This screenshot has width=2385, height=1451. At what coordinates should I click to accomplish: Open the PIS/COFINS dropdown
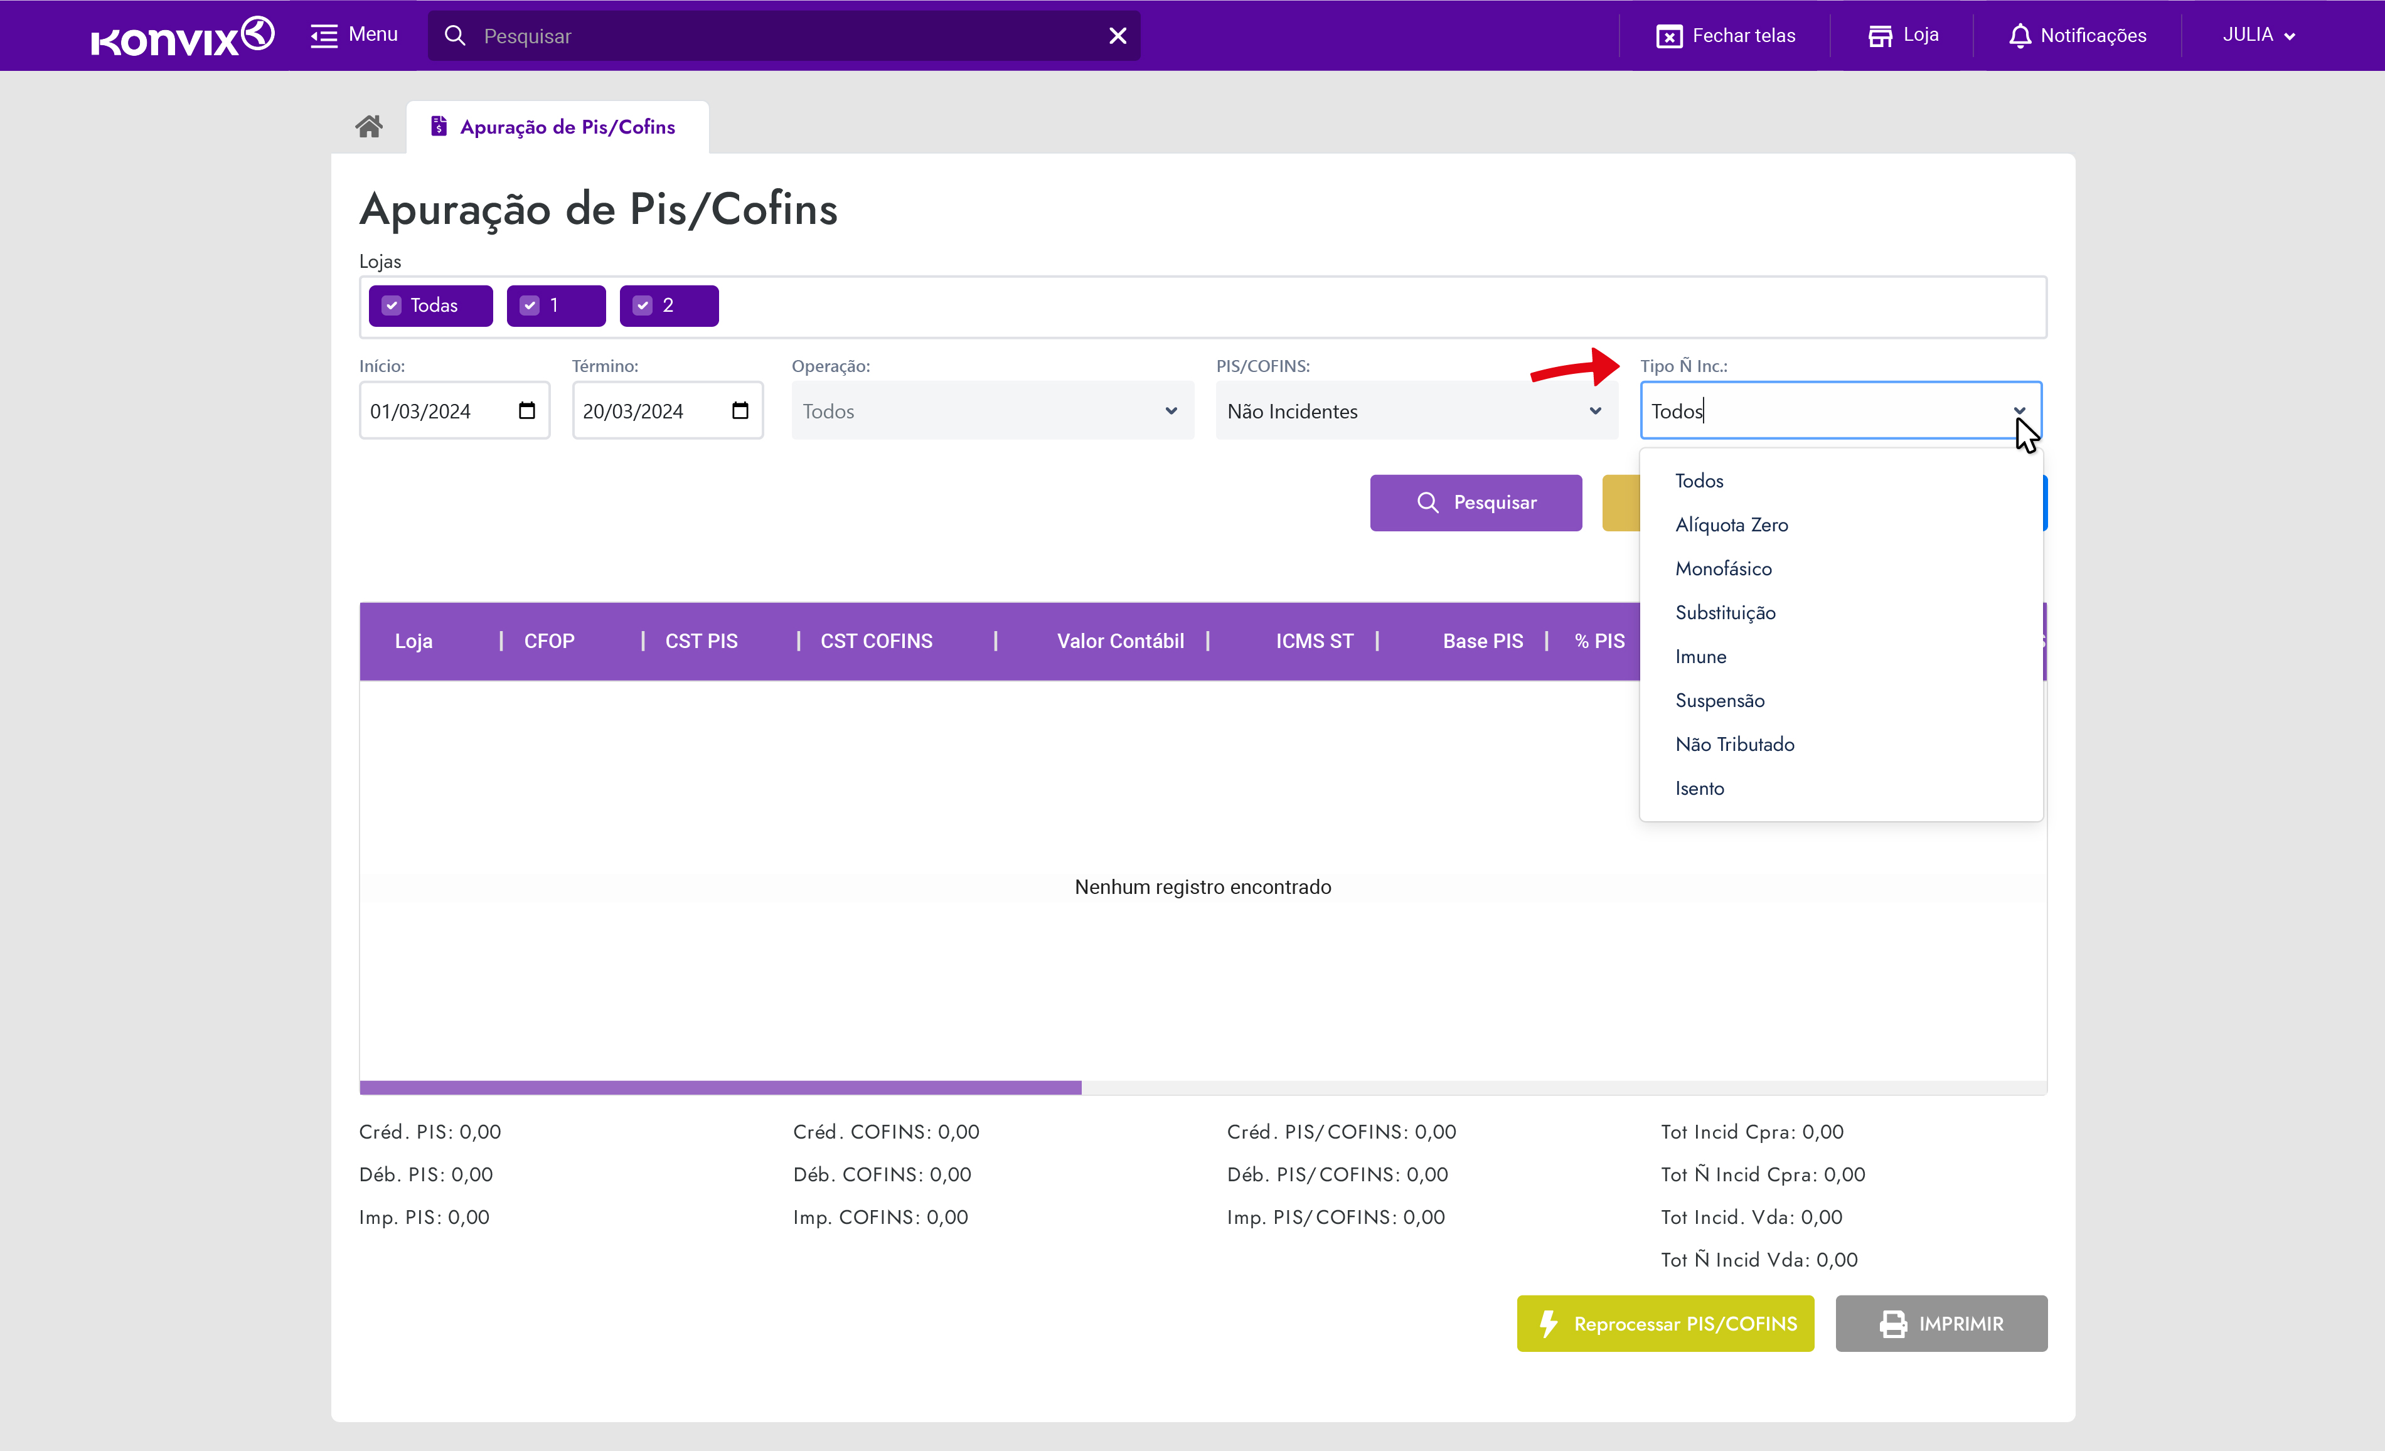tap(1415, 410)
